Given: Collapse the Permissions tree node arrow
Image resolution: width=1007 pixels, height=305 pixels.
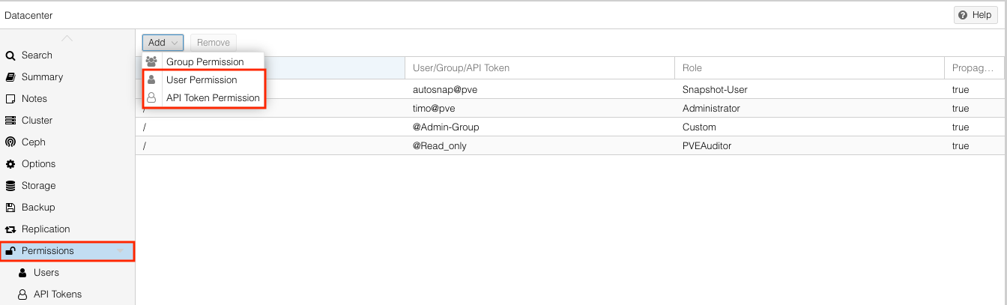Looking at the screenshot, I should coord(120,251).
